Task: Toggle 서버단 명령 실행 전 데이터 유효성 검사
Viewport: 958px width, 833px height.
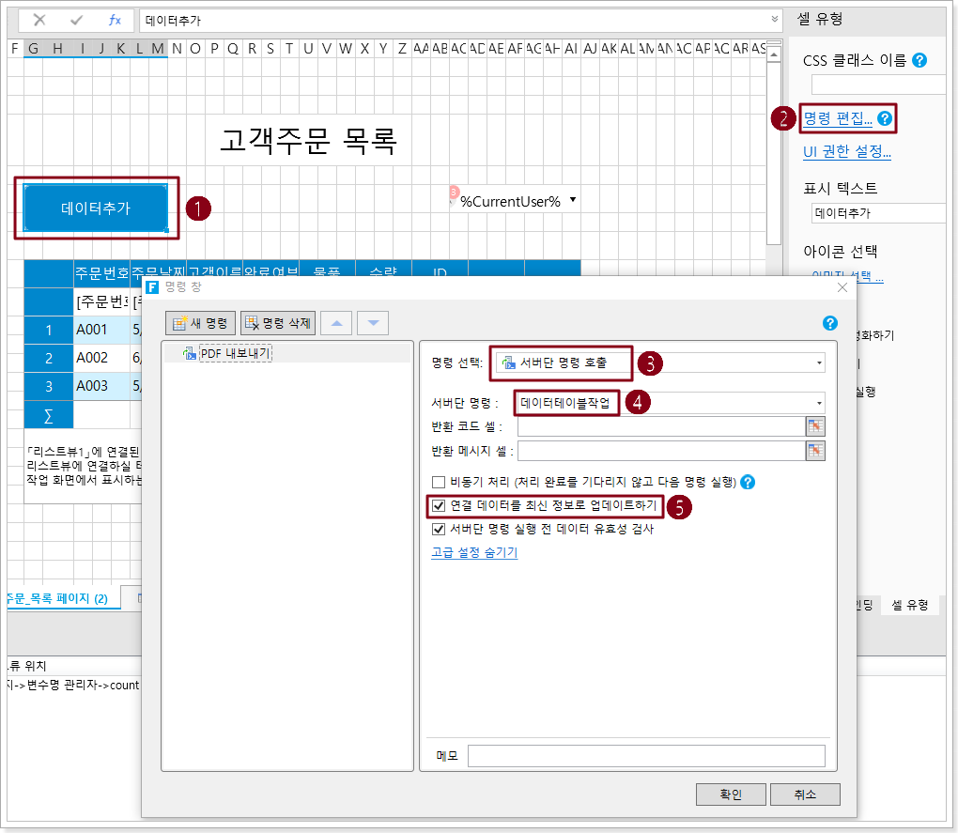Action: (439, 529)
